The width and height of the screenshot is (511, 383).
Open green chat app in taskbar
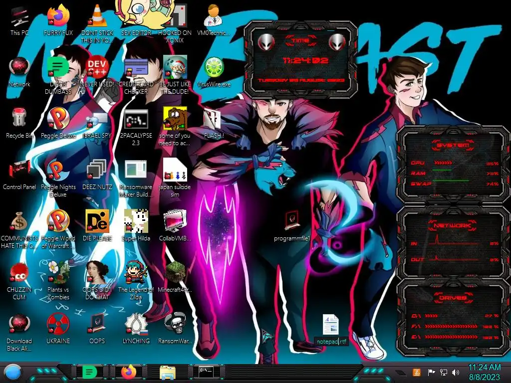pos(90,372)
